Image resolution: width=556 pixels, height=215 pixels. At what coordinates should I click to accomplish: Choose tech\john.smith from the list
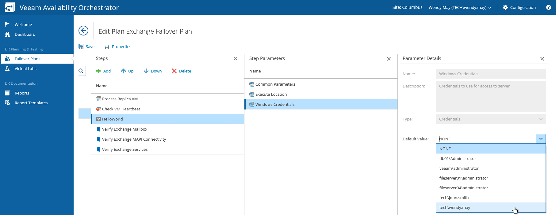[491, 198]
